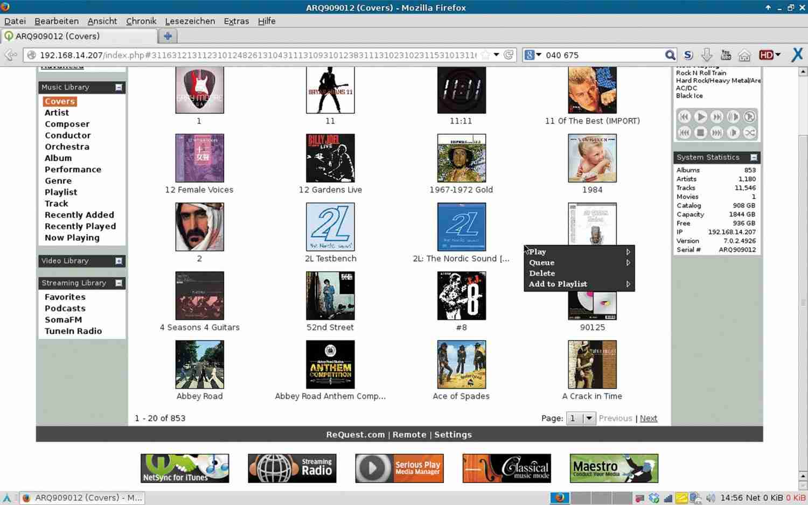This screenshot has height=505, width=808.
Task: Go to the browser home page icon
Action: (744, 55)
